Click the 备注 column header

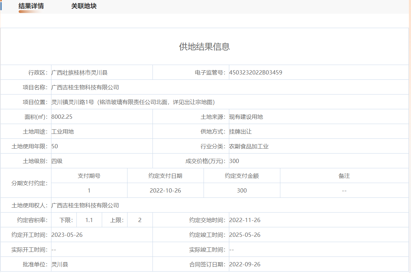point(344,176)
